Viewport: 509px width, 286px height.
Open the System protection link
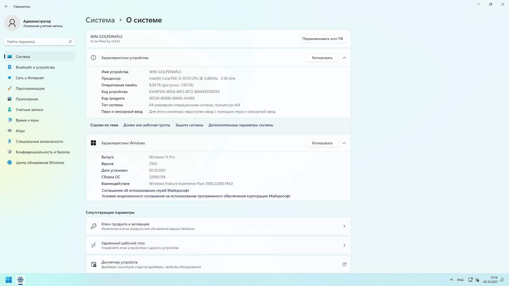[x=189, y=125]
